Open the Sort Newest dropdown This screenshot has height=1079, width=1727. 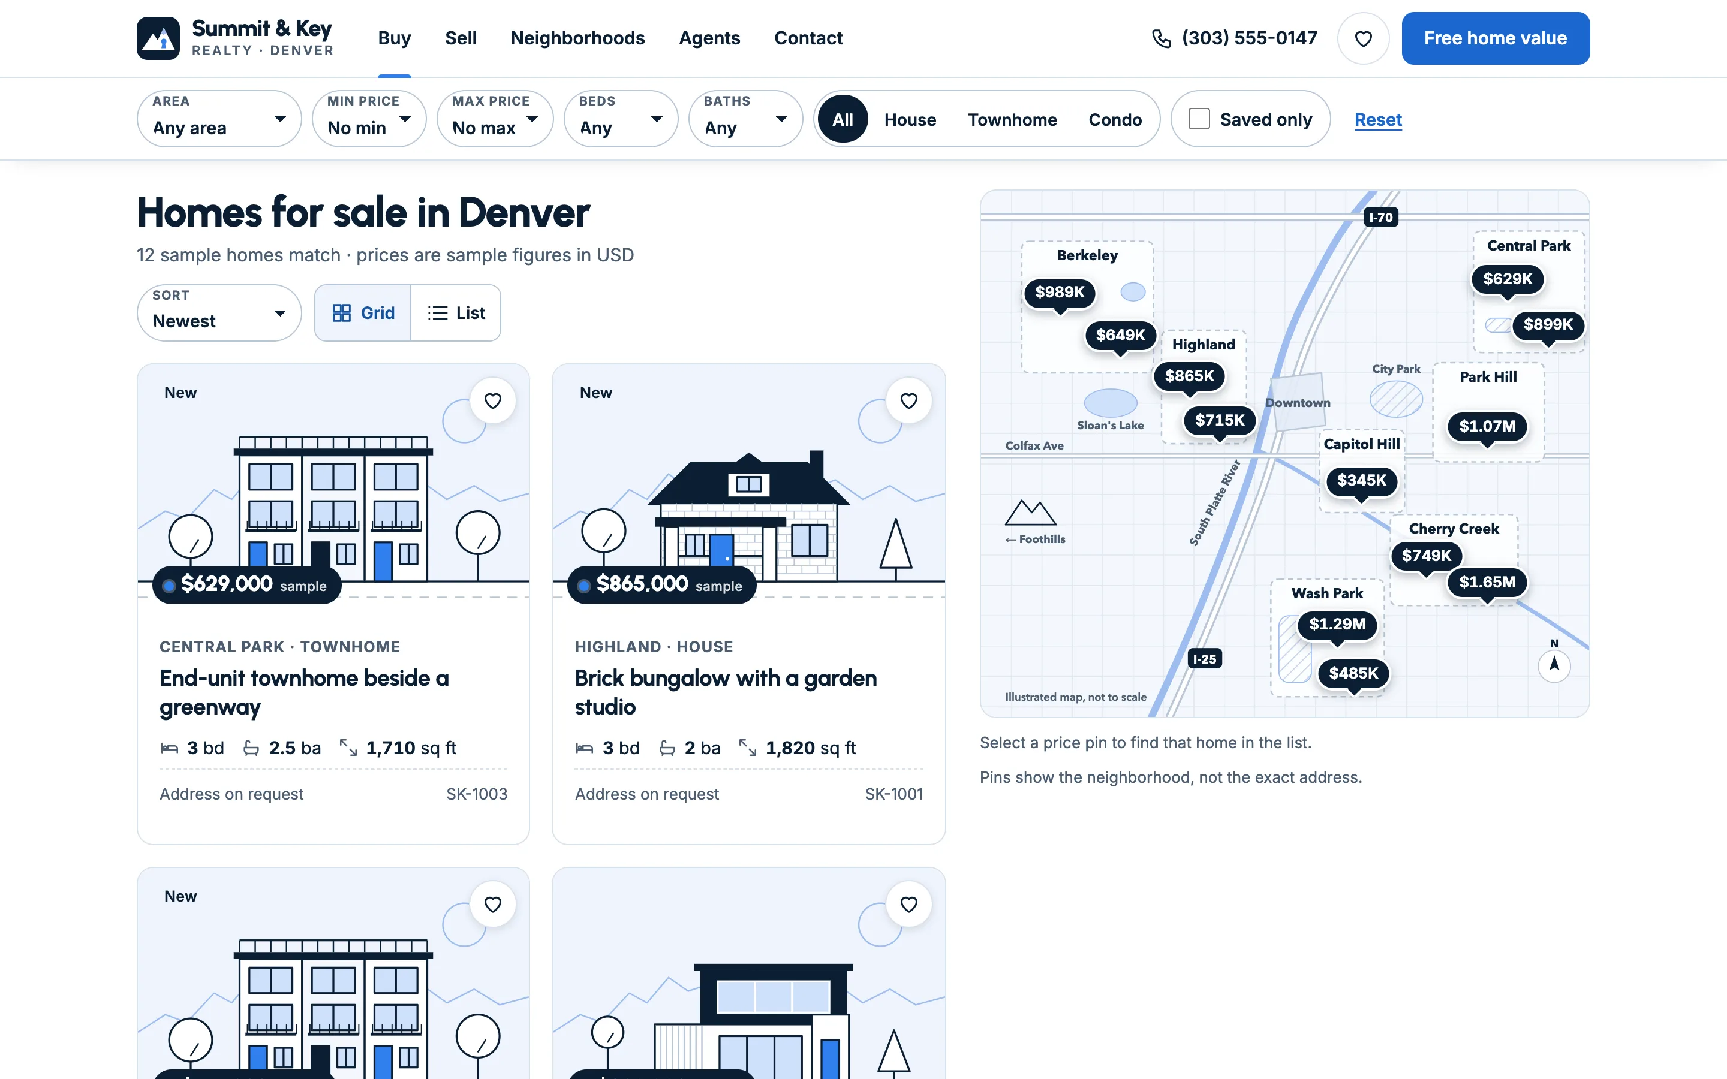(219, 312)
